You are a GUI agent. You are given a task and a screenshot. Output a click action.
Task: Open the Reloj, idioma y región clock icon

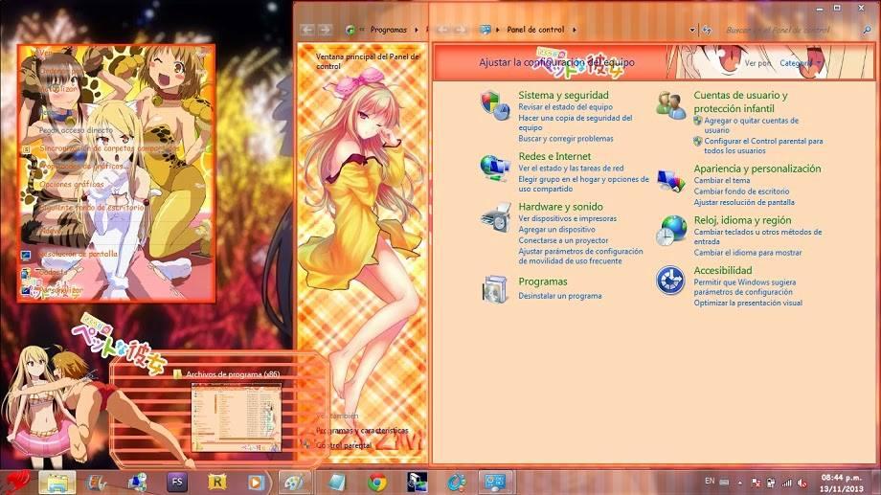pos(671,231)
